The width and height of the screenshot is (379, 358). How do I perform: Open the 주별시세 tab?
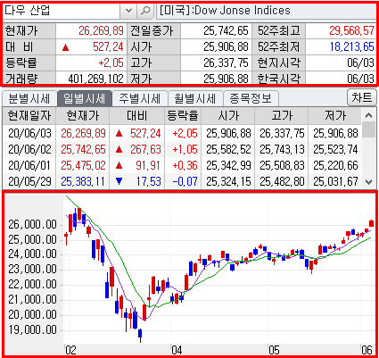[140, 98]
